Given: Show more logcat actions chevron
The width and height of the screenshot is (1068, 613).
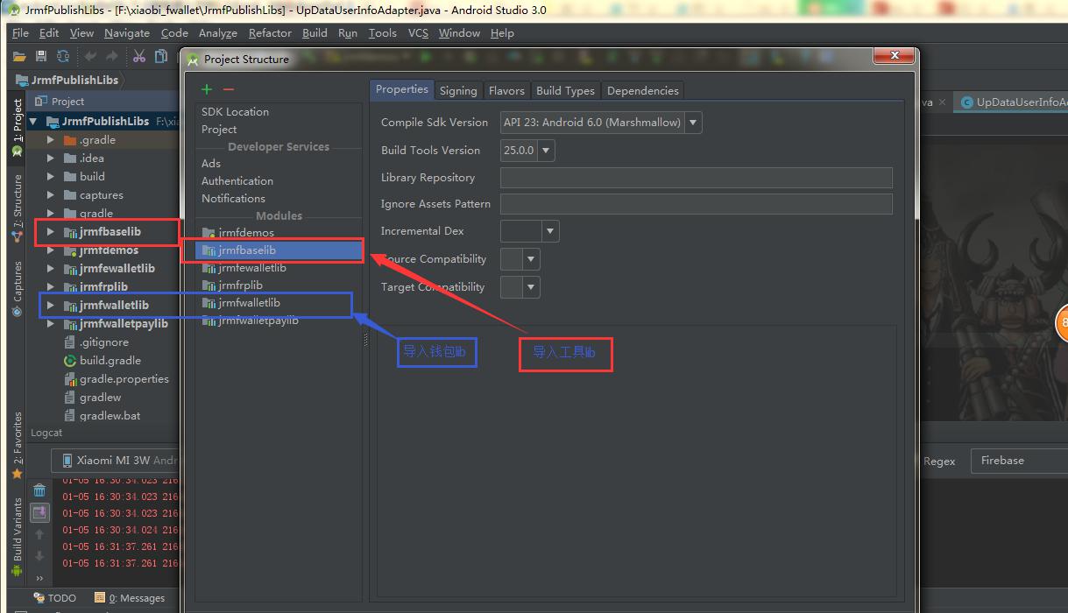Looking at the screenshot, I should click(x=39, y=577).
